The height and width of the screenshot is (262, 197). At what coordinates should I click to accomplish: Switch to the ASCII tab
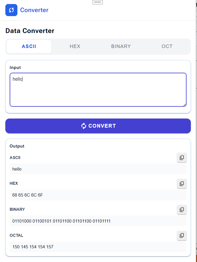[29, 46]
